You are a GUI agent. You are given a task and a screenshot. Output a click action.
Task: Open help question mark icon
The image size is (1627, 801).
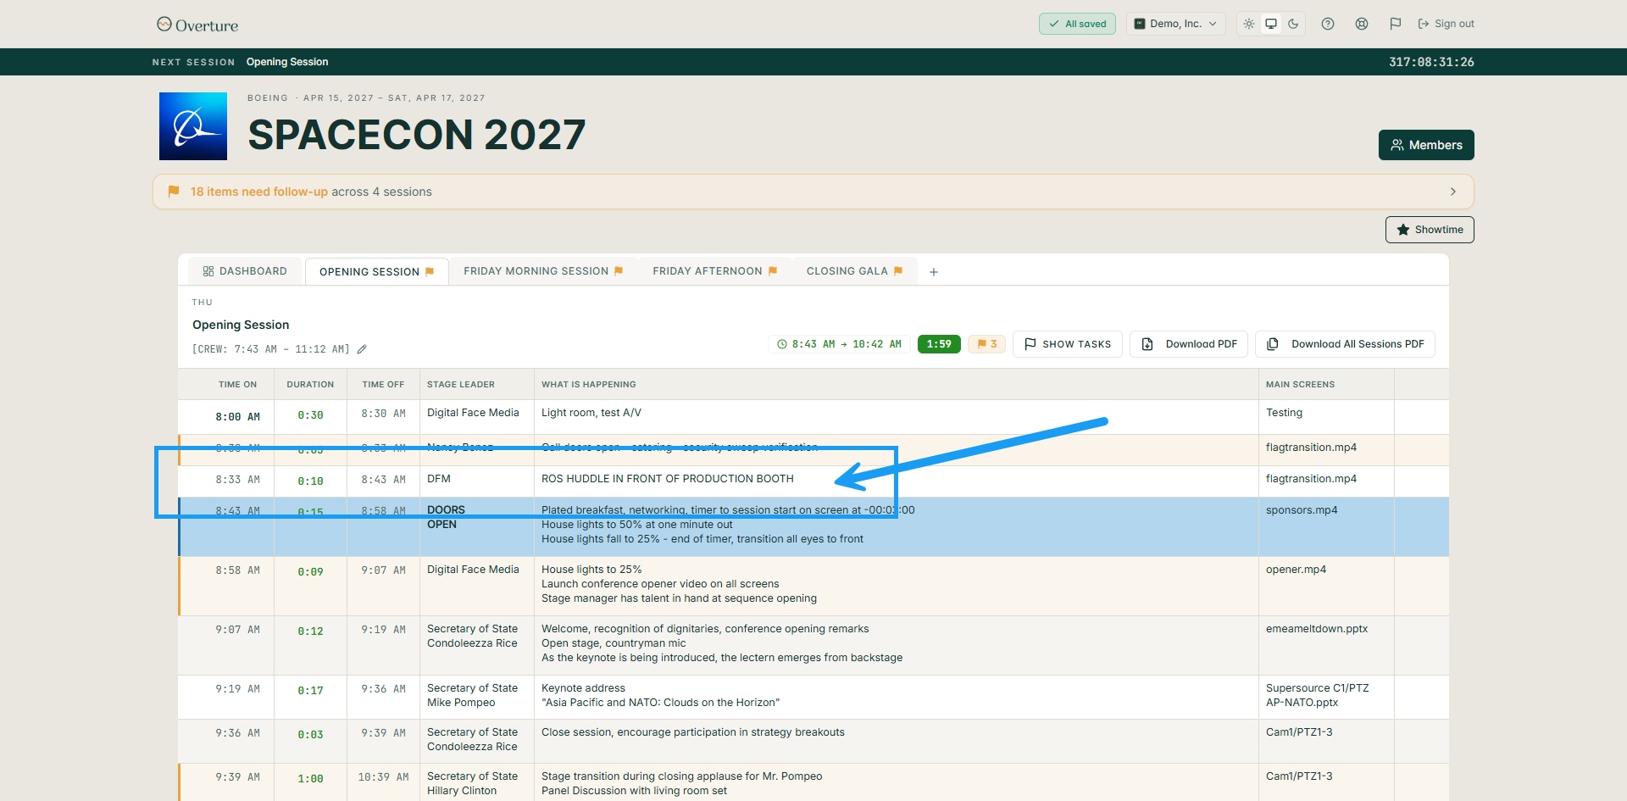point(1328,24)
